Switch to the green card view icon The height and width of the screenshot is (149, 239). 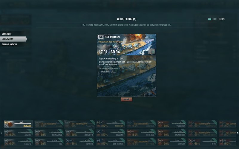(x=210, y=19)
